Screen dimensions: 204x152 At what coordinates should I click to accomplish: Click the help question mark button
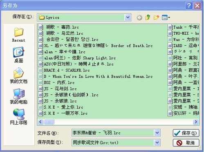(189, 6)
